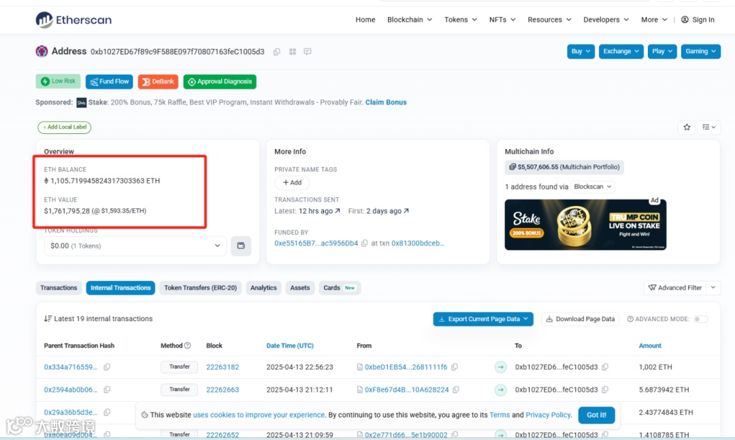Click the Advanced Mode help icon
This screenshot has height=440, width=735.
click(x=630, y=319)
